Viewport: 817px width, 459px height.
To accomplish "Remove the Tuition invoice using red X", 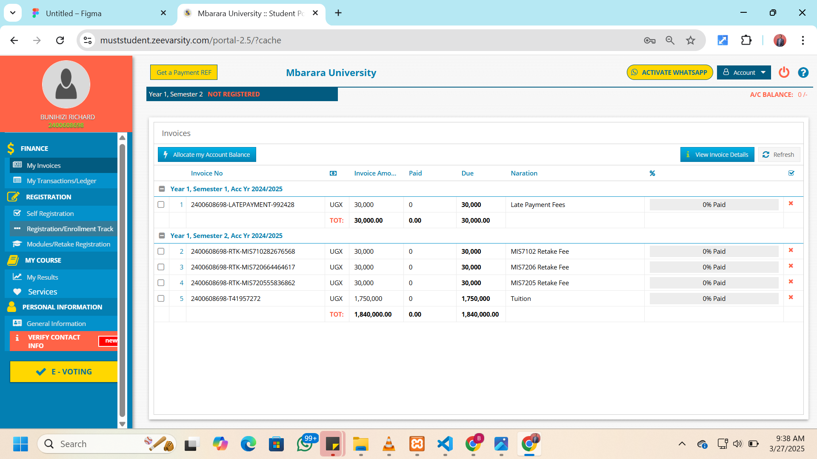I will tap(791, 297).
